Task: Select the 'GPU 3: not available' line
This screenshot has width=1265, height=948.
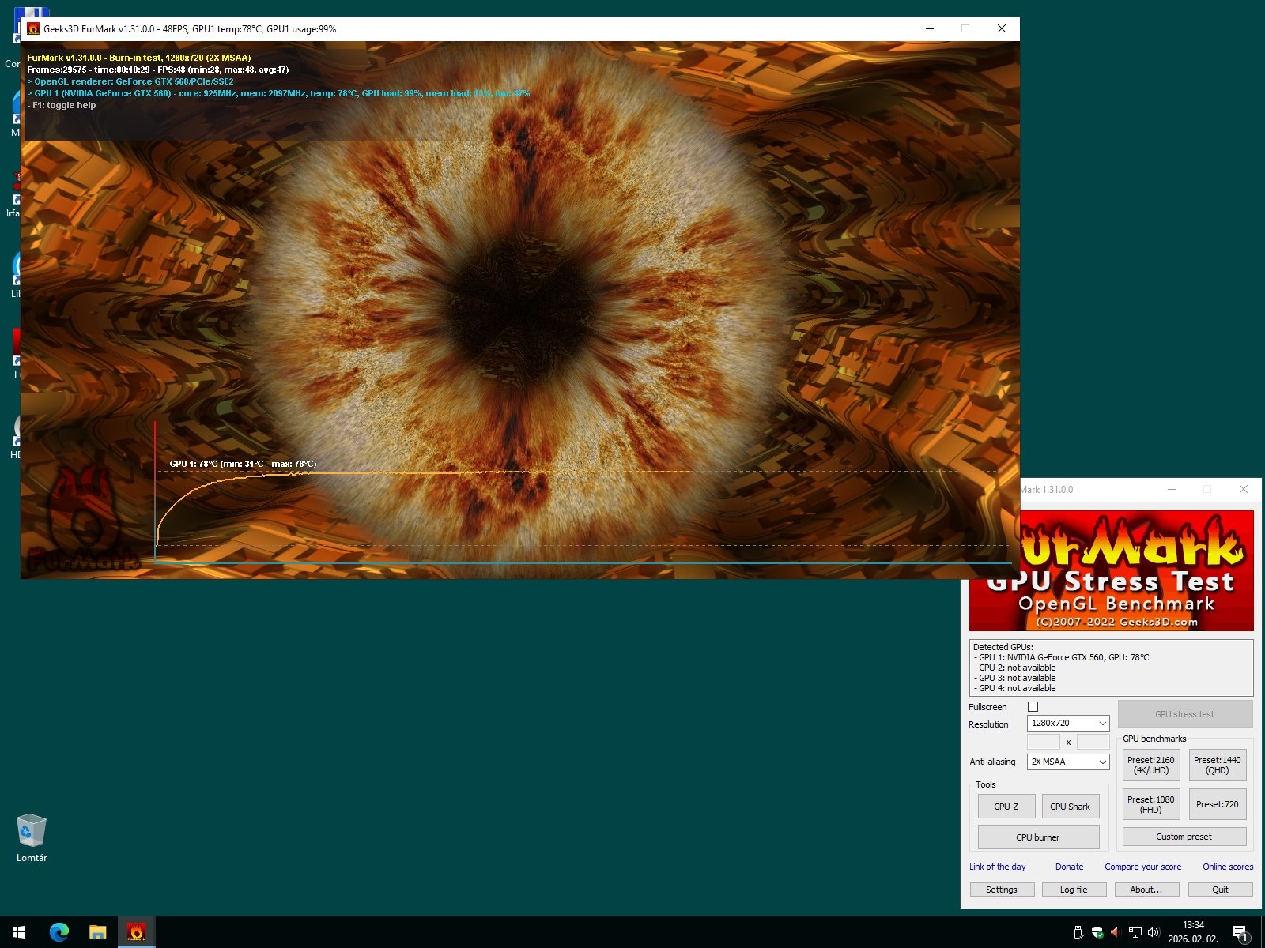Action: (x=1014, y=678)
